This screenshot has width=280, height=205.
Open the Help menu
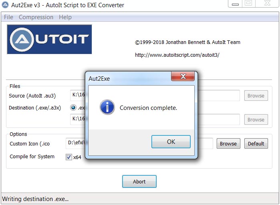pyautogui.click(x=65, y=17)
